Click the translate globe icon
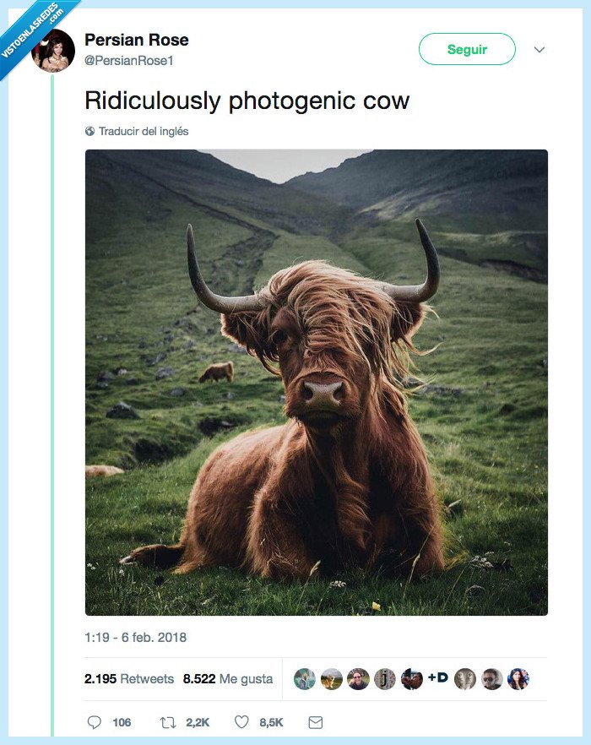591x745 pixels. [x=89, y=132]
